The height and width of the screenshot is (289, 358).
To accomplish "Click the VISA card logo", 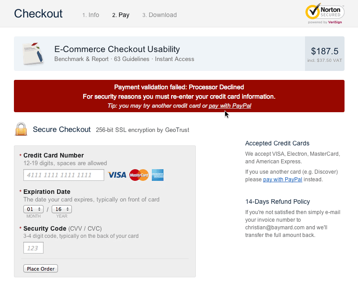I will click(117, 175).
